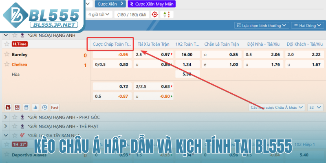Image resolution: width=326 pixels, height=163 pixels.
Task: Pick 1X2 draw odds 5.50
Action: coord(187,74)
